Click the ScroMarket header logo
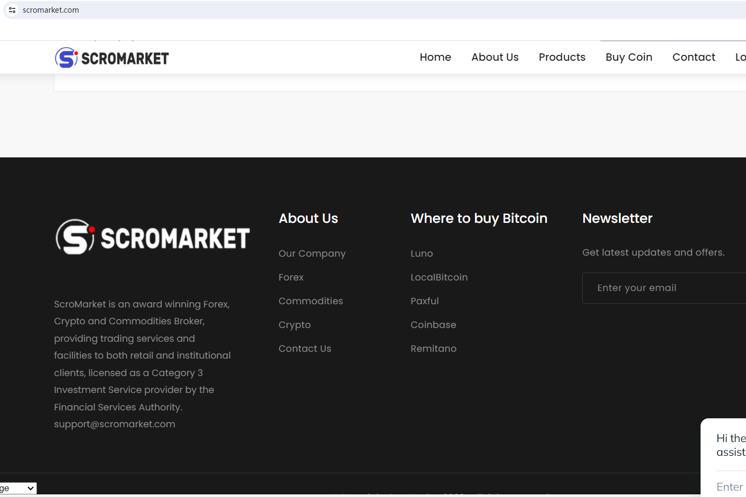This screenshot has width=746, height=497. pos(112,58)
